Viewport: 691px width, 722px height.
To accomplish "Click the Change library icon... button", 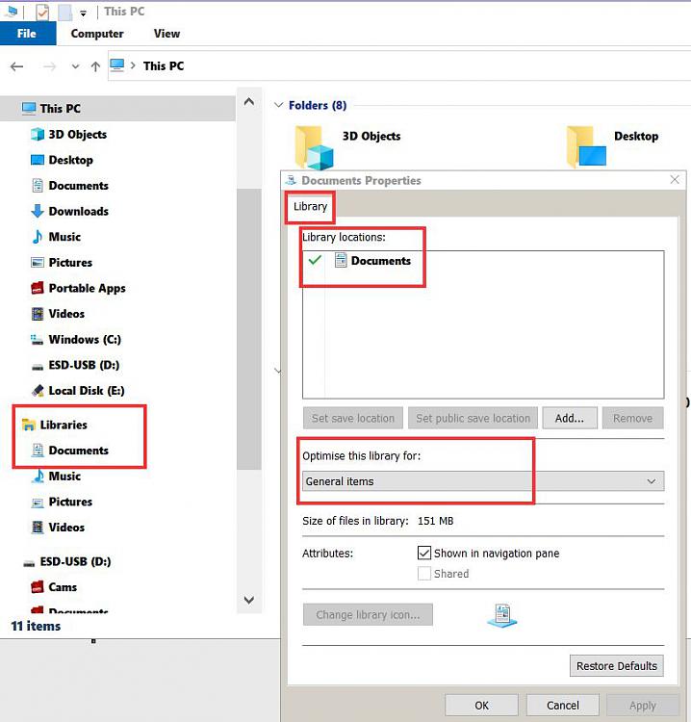I will 368,615.
